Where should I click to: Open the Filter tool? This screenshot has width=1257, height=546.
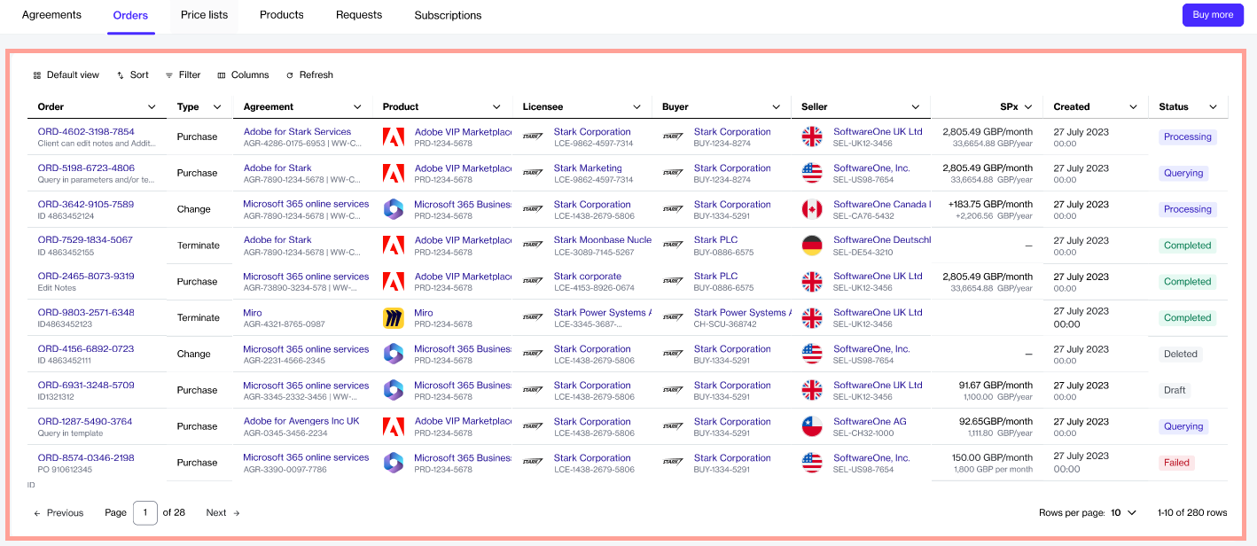click(x=183, y=75)
